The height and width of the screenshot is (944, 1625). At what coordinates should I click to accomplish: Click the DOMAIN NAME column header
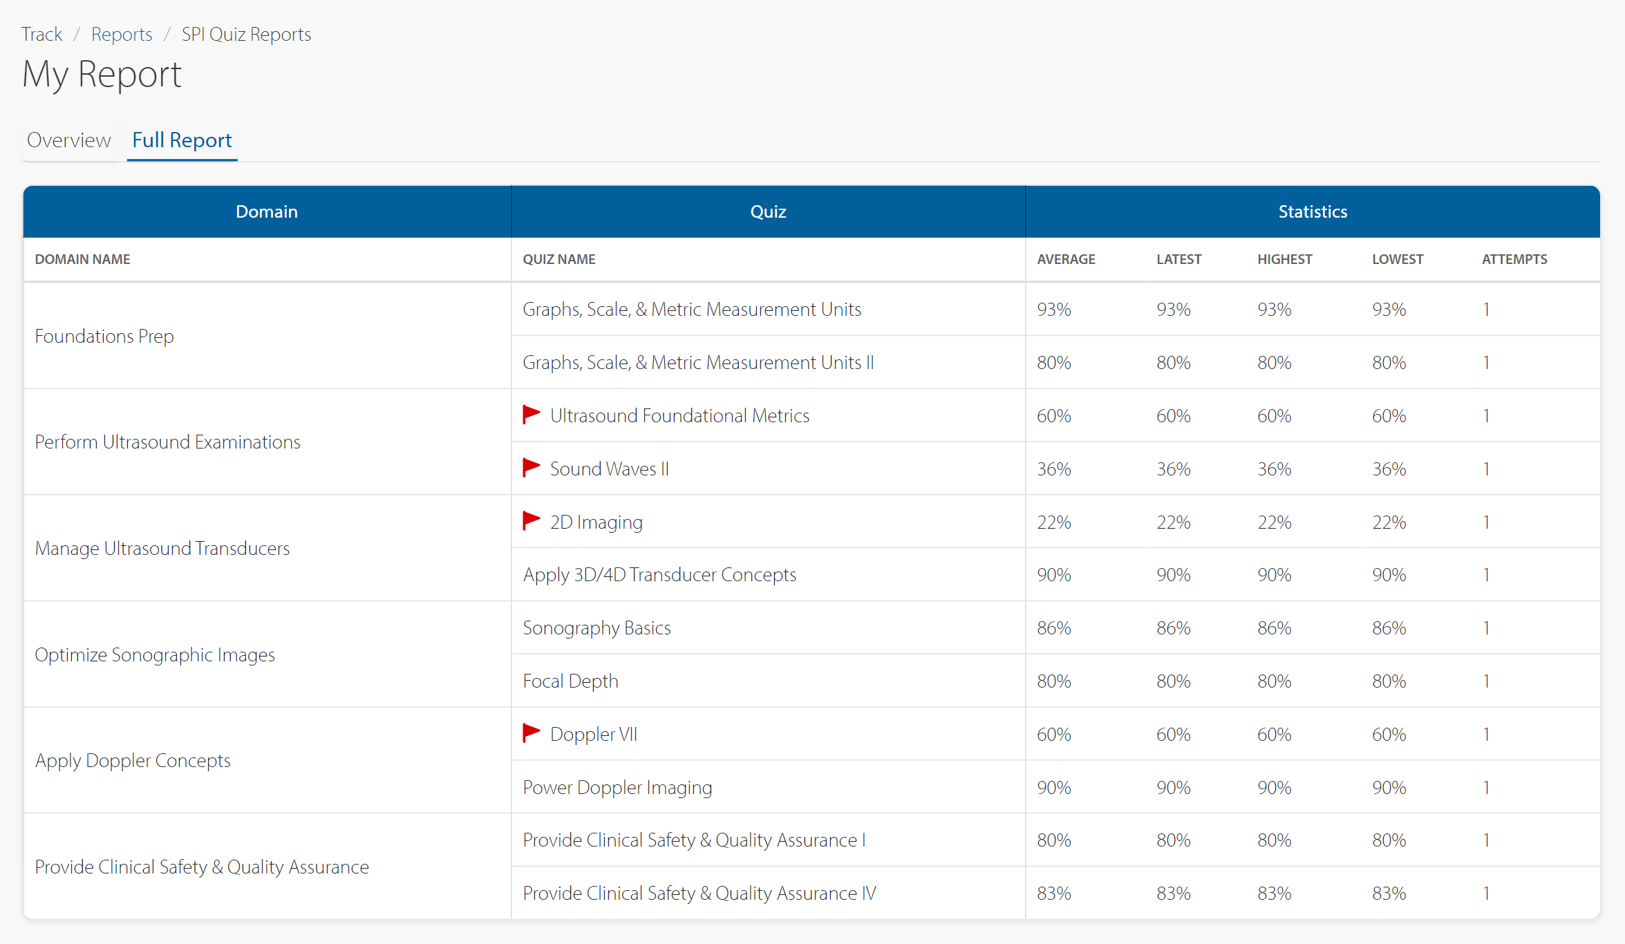82,259
